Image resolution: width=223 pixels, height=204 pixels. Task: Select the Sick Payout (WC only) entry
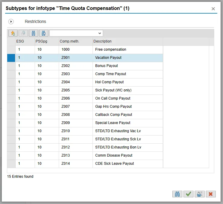tap(113, 90)
